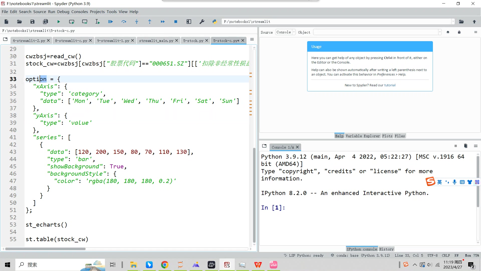Open Preferences wrench icon
481x271 pixels.
(202, 22)
